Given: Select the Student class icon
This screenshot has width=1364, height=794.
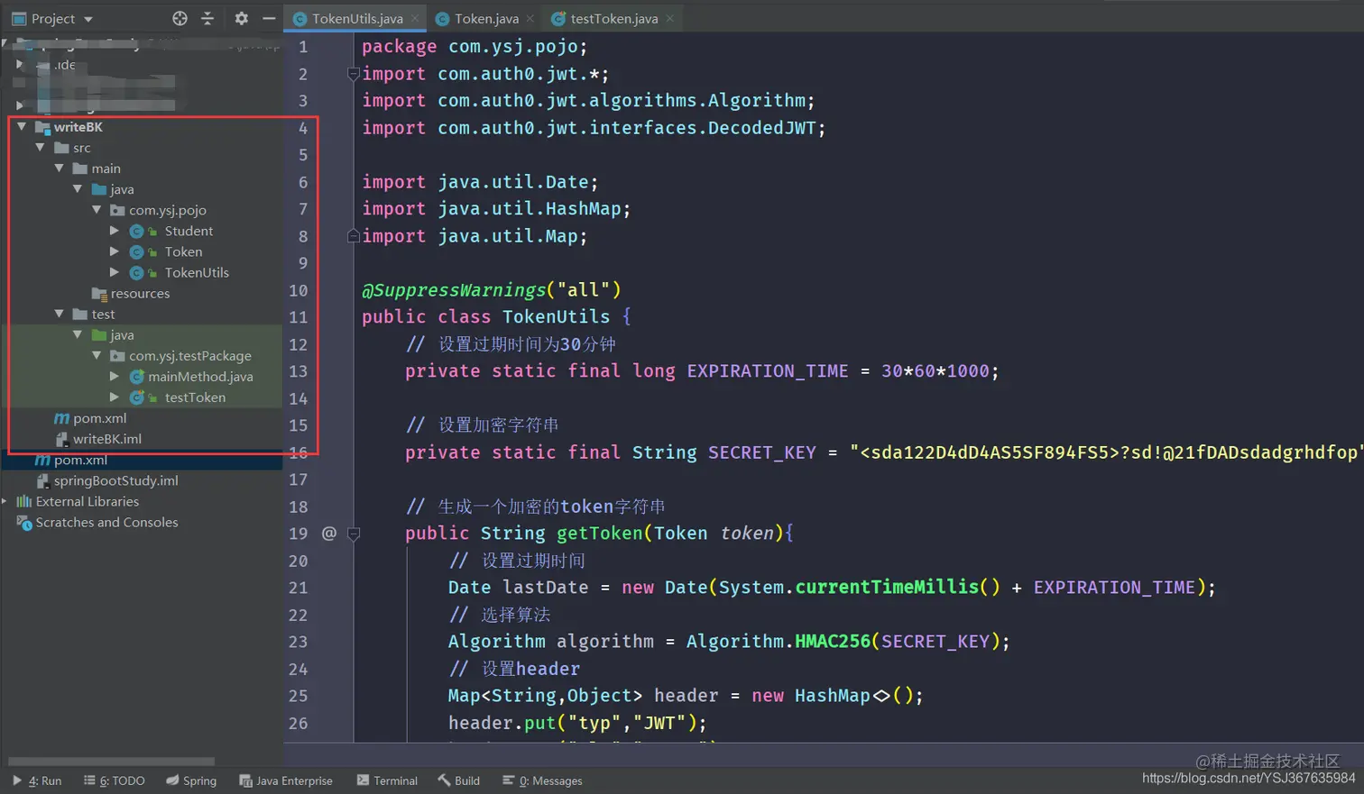Looking at the screenshot, I should coord(136,231).
